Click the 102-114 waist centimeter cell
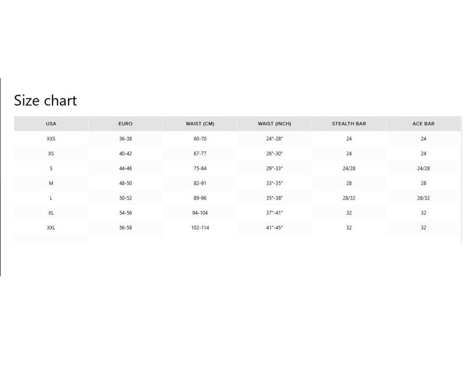Viewport: 475px width, 385px height. (200, 228)
